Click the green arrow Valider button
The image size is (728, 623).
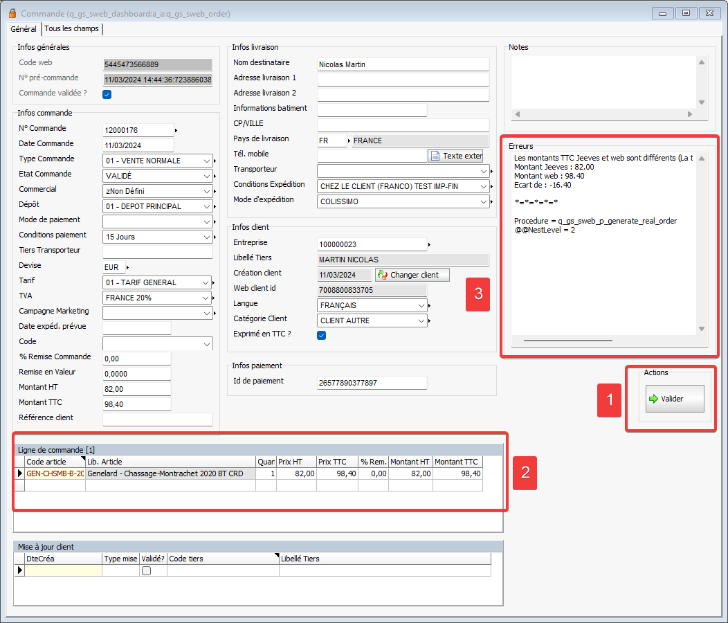pyautogui.click(x=674, y=399)
